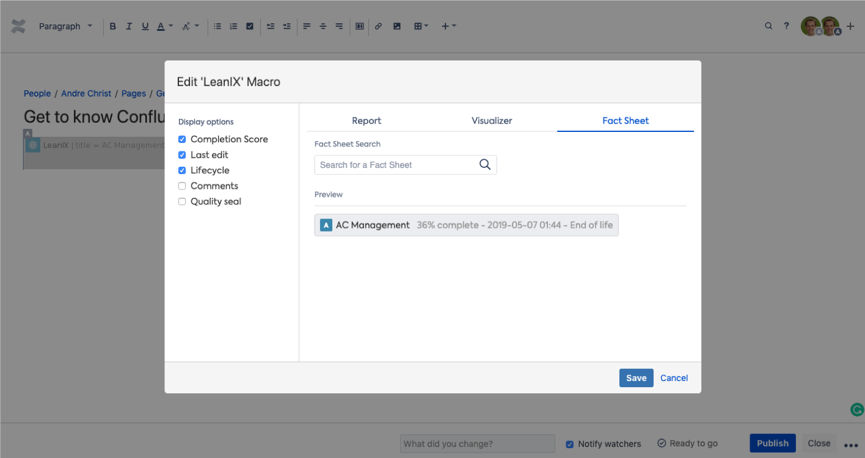Open the more formatting options icon

[190, 26]
